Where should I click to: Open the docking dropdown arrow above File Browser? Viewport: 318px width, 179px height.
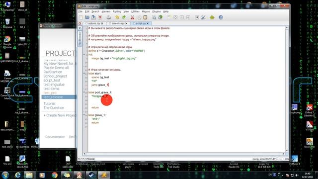(79, 28)
